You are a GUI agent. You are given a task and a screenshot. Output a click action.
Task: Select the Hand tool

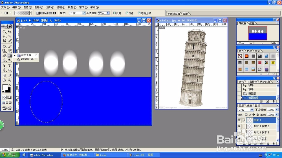[4, 80]
